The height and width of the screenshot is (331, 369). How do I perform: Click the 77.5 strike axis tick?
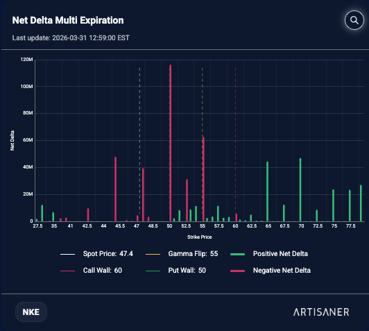tap(351, 226)
